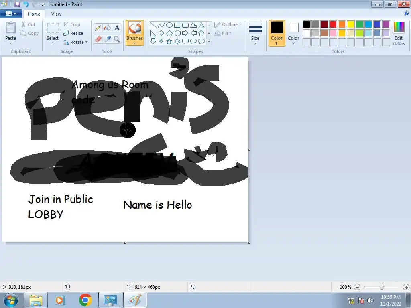The width and height of the screenshot is (411, 308).
Task: Choose the Up arrow shape
Action: click(201, 33)
